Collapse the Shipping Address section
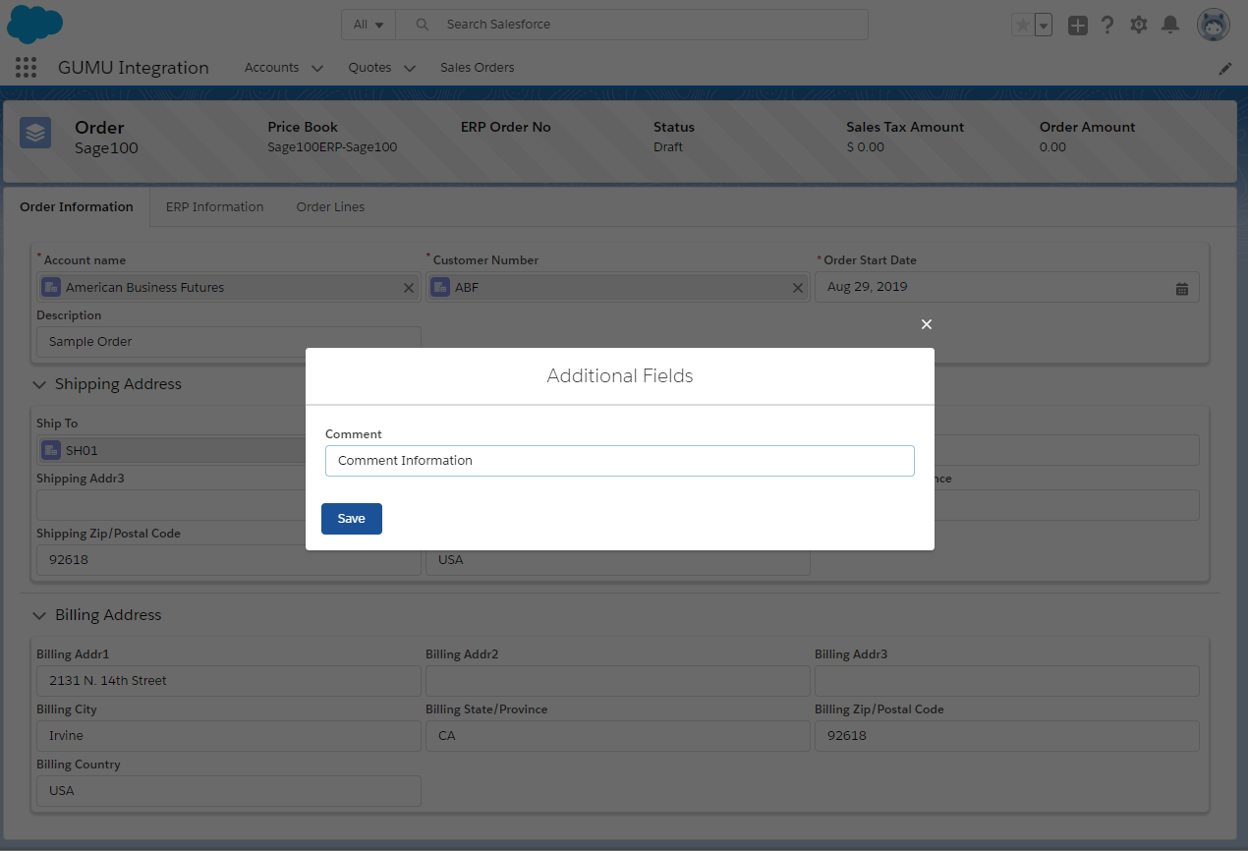1248x851 pixels. (x=39, y=384)
